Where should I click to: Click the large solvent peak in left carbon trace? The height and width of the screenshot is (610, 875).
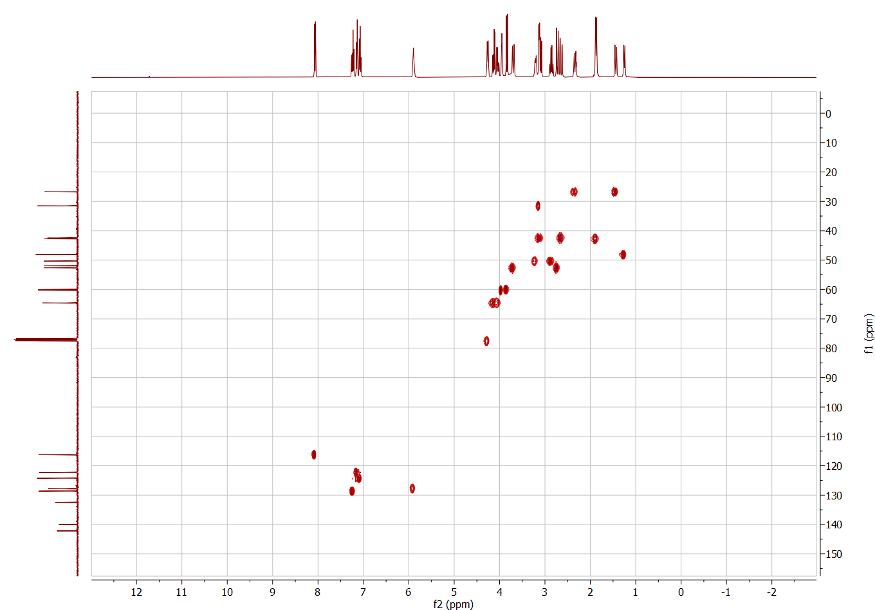45,339
